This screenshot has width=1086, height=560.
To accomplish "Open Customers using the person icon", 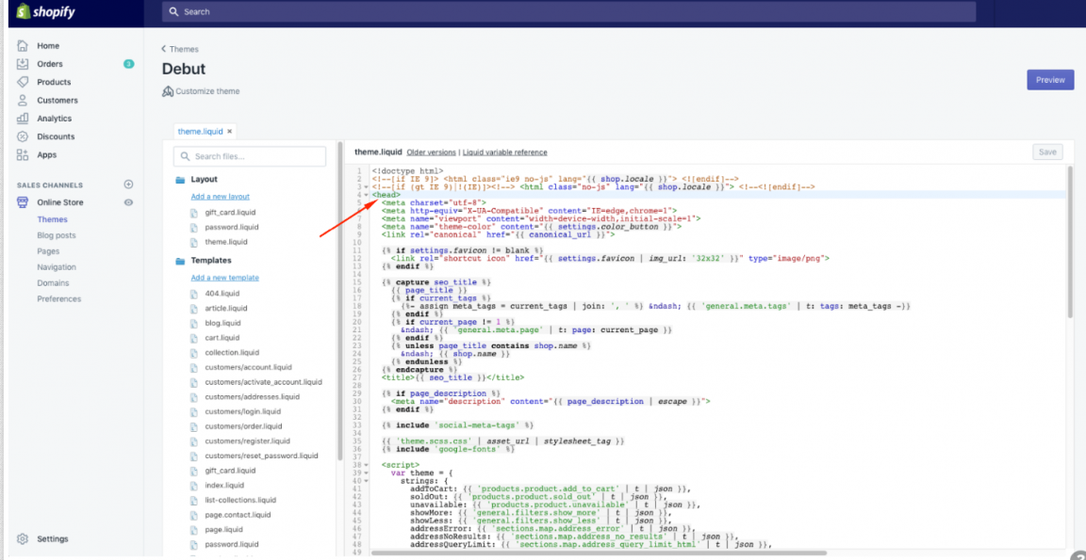I will click(x=23, y=101).
